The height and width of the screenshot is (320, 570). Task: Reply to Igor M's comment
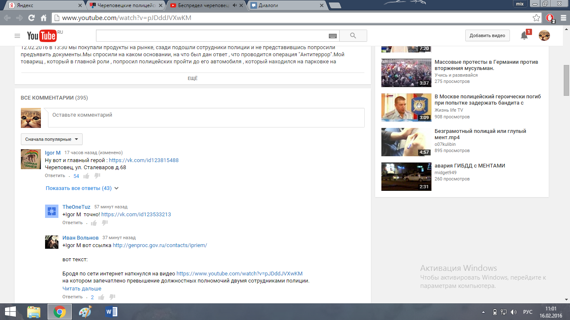point(55,176)
